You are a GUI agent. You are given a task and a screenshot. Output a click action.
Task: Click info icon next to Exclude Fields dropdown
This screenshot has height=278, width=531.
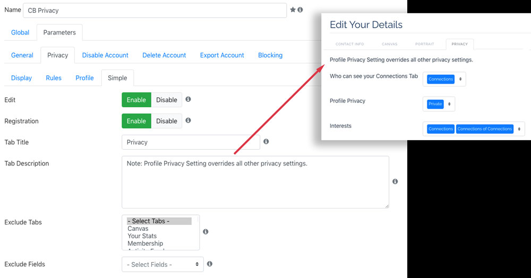coord(210,264)
